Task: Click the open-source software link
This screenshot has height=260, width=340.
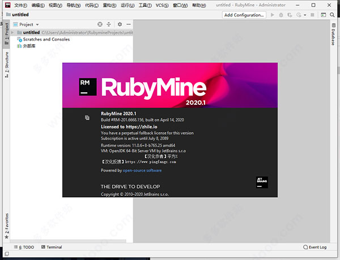Action: click(142, 171)
